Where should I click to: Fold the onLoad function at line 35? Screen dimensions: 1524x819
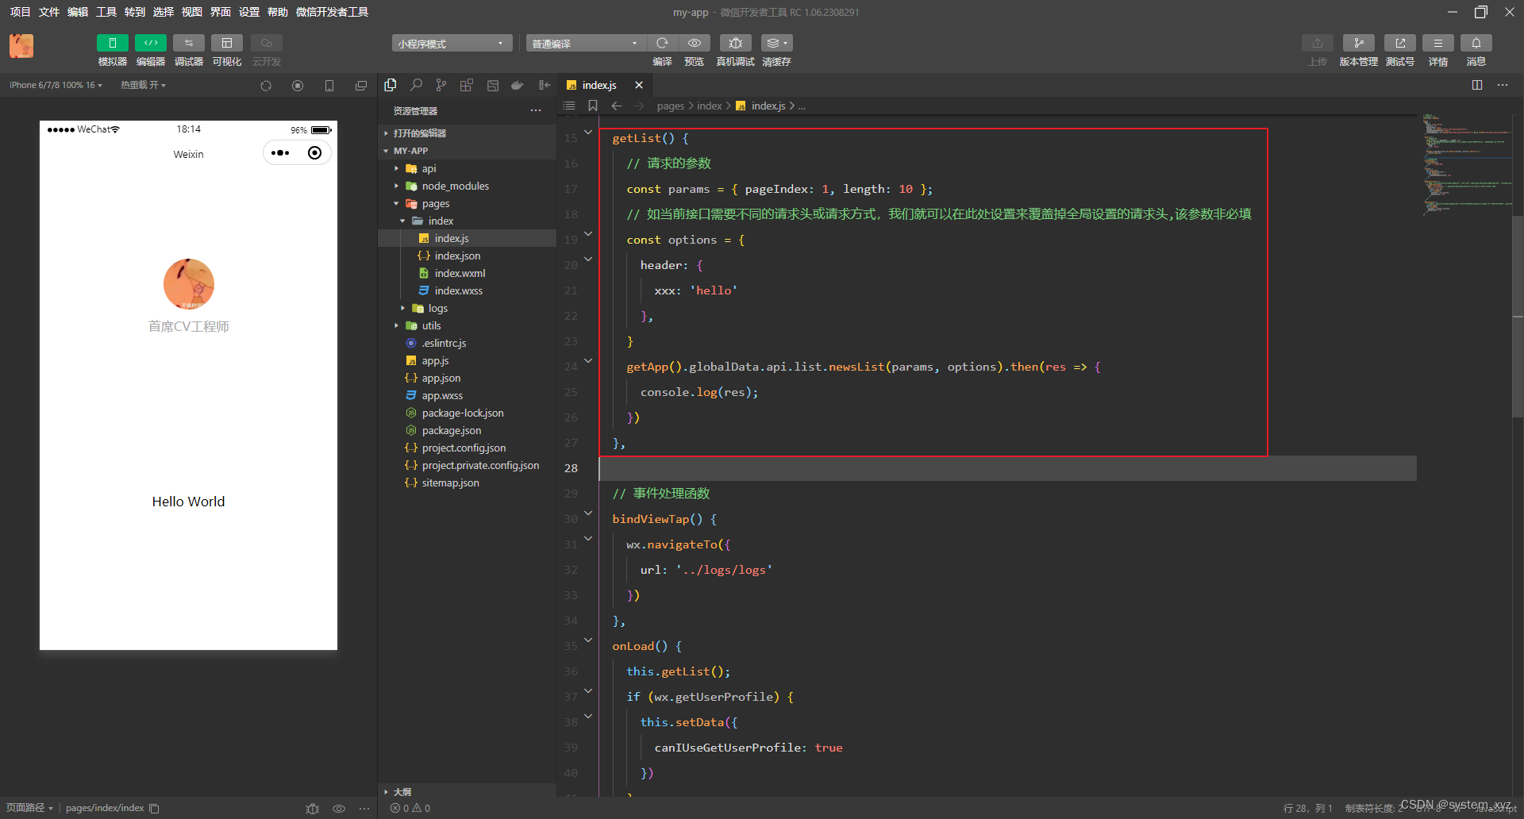(588, 640)
